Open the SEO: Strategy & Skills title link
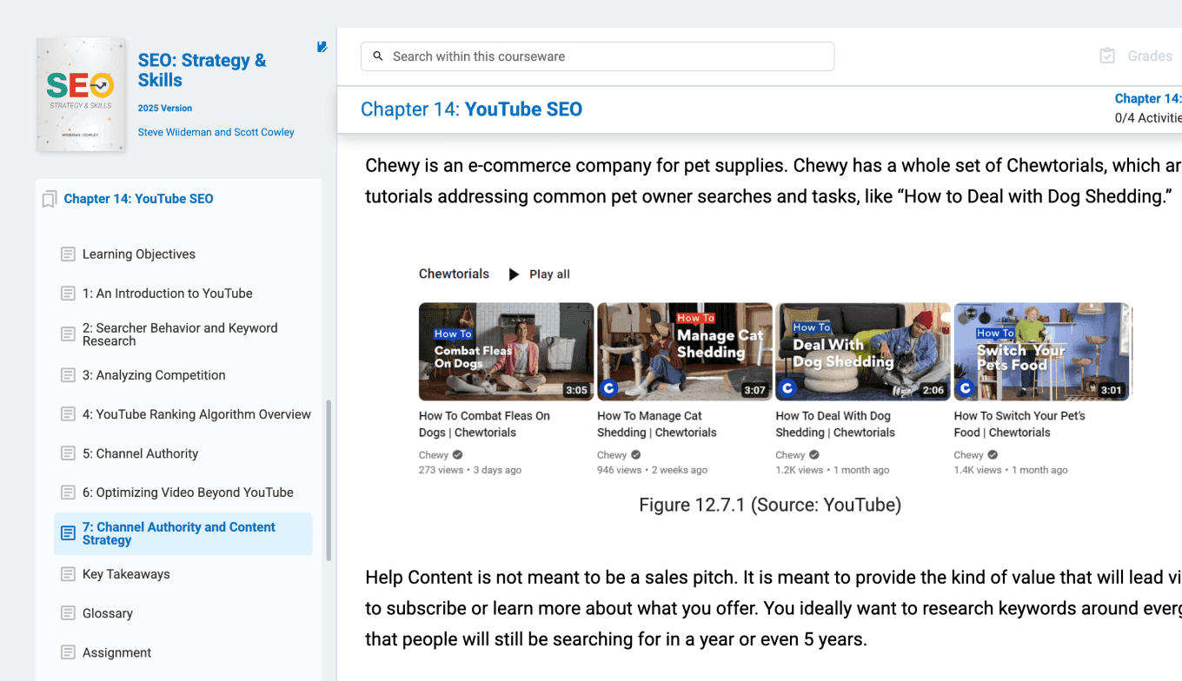 click(x=202, y=70)
